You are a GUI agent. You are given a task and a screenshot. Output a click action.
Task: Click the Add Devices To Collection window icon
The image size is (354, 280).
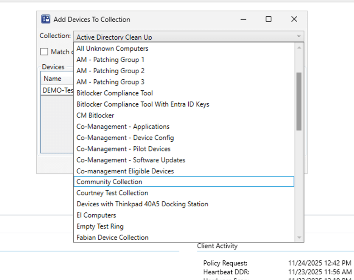point(46,19)
